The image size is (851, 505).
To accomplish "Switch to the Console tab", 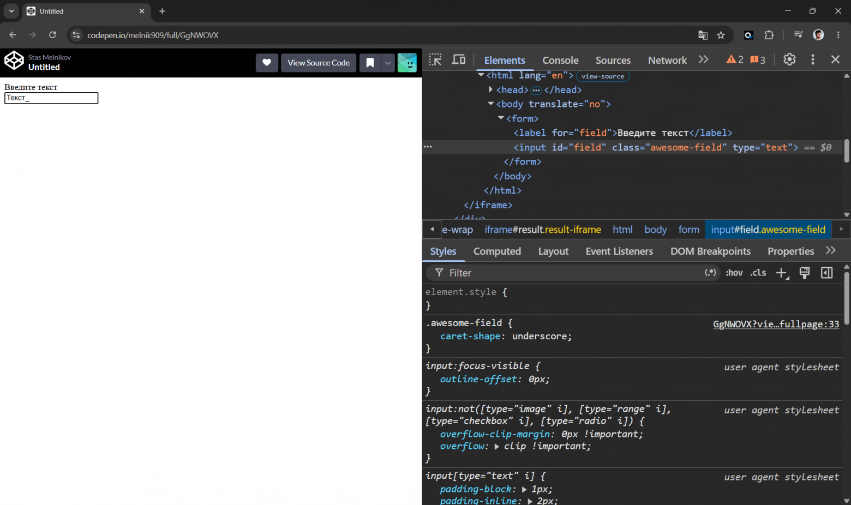I will [560, 60].
